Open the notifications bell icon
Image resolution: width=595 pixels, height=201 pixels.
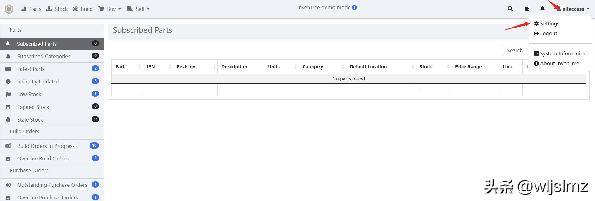tap(542, 9)
